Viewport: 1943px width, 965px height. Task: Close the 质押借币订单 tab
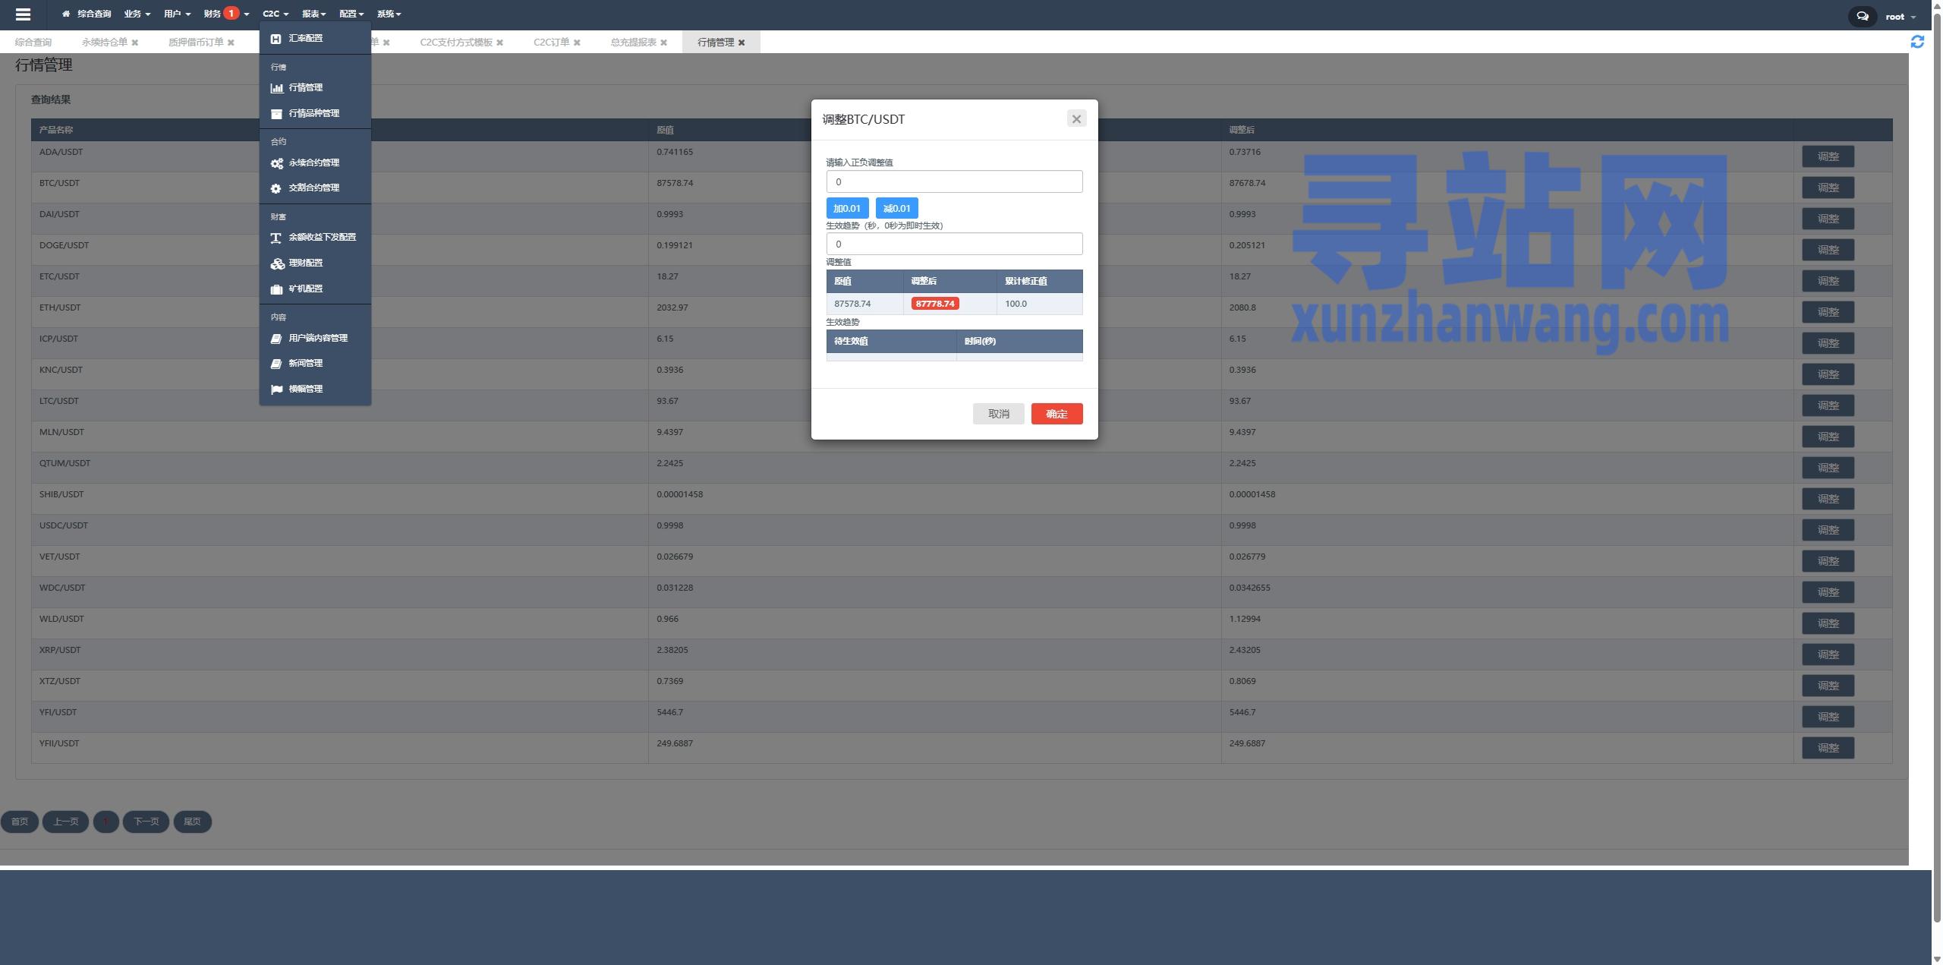pos(231,43)
